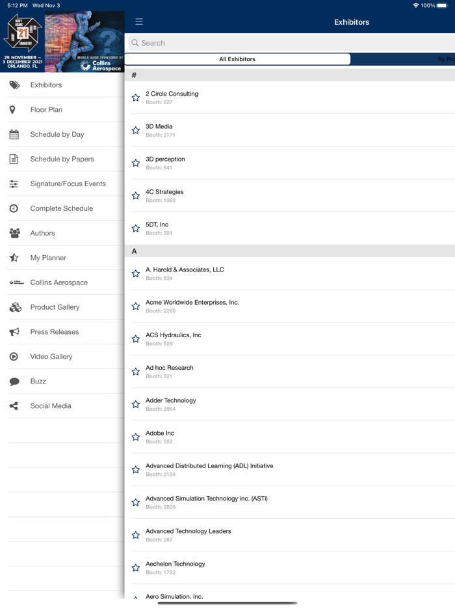Open the hamburger menu icon
Image resolution: width=455 pixels, height=608 pixels.
139,21
